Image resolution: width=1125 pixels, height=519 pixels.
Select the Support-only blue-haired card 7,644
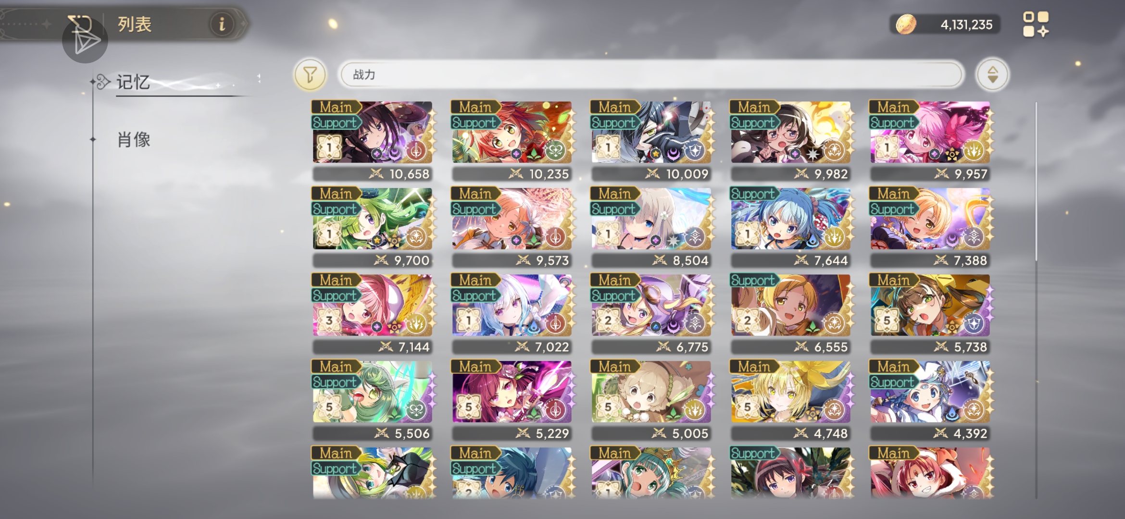[791, 226]
